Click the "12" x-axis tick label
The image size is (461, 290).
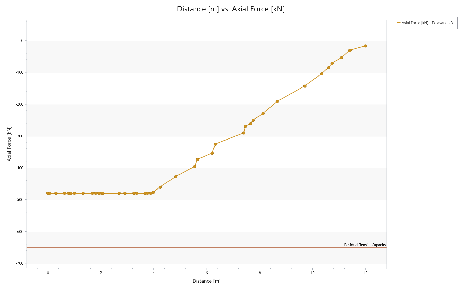(x=366, y=273)
